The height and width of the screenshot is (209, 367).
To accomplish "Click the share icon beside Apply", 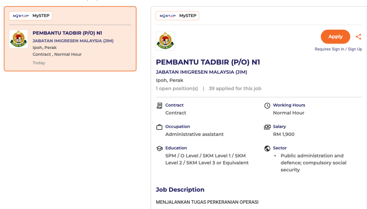I will pos(358,37).
